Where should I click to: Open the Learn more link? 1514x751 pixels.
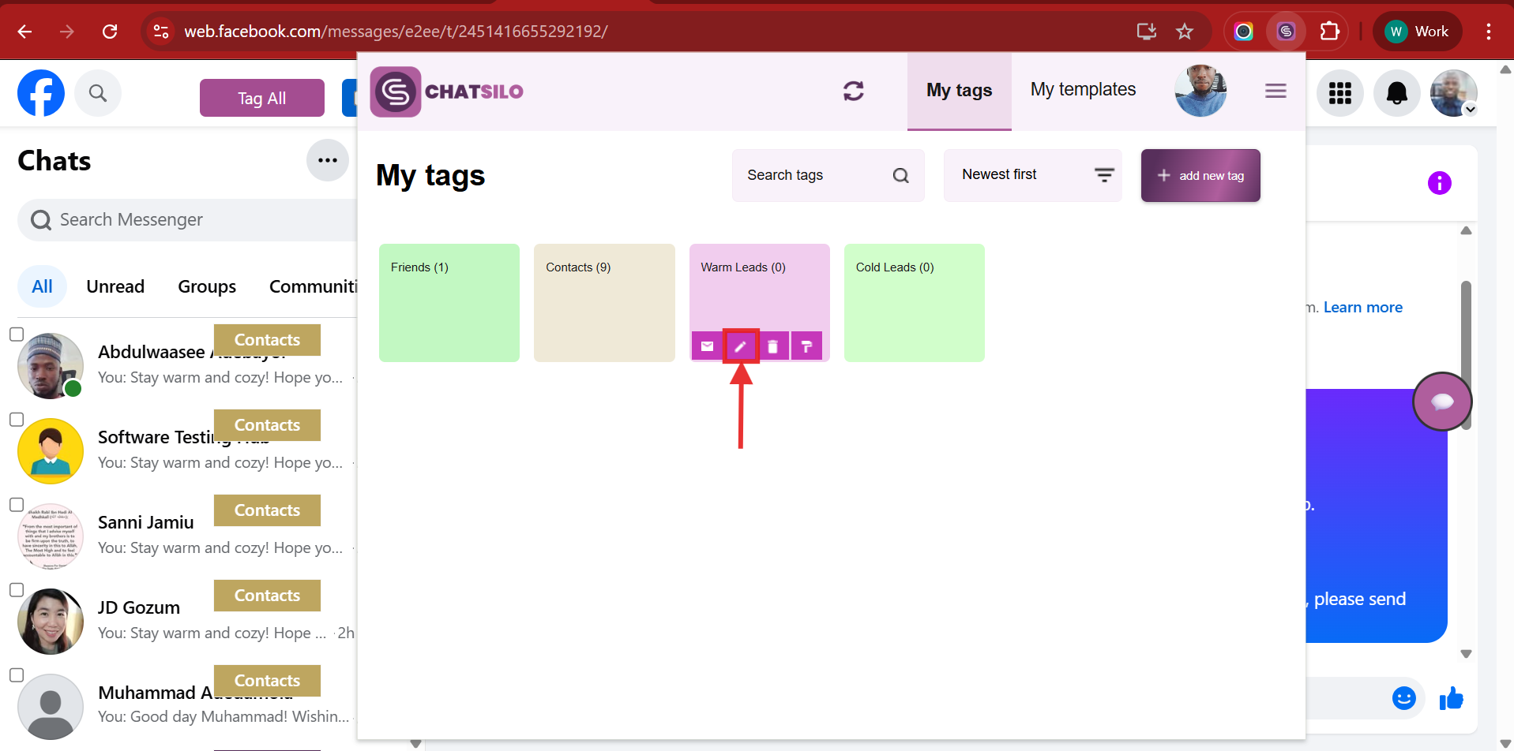pyautogui.click(x=1363, y=308)
